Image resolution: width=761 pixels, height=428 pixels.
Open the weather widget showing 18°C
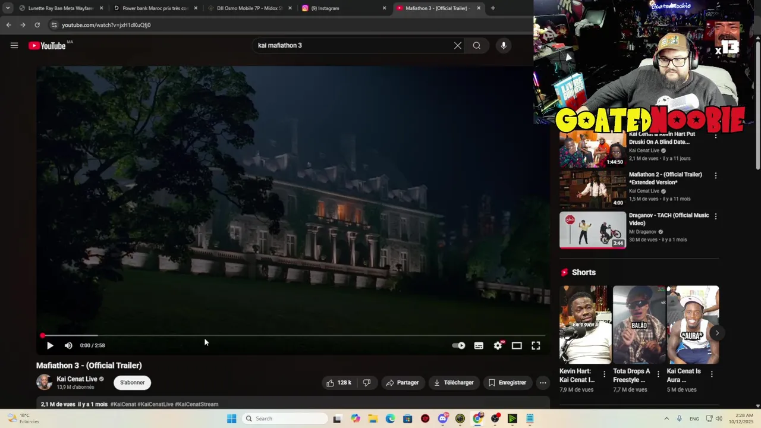23,418
